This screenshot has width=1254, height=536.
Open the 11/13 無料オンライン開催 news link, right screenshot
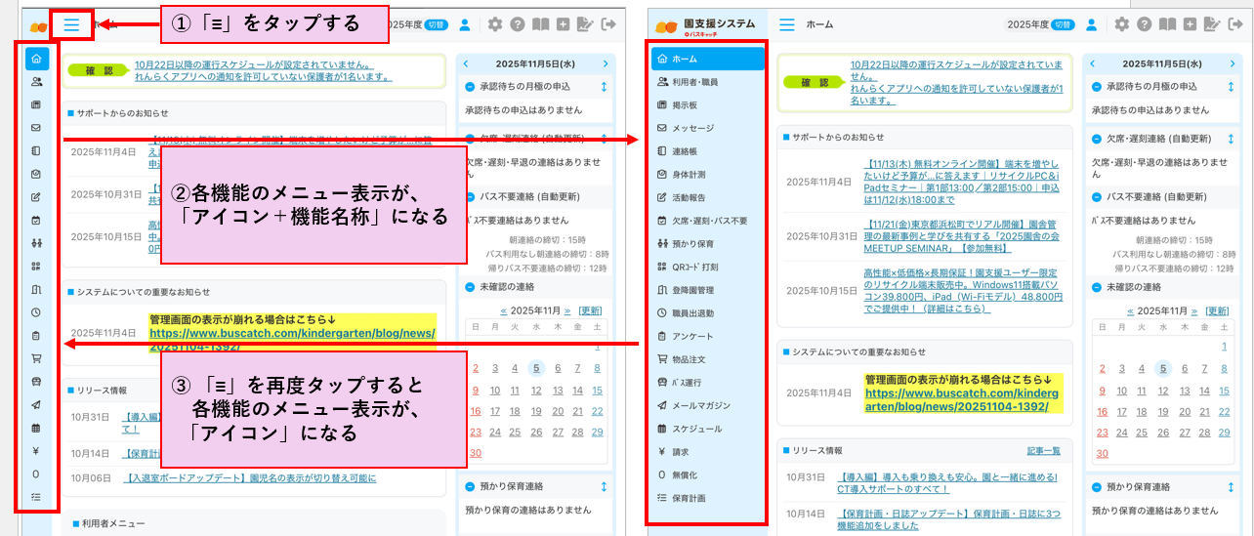(962, 182)
